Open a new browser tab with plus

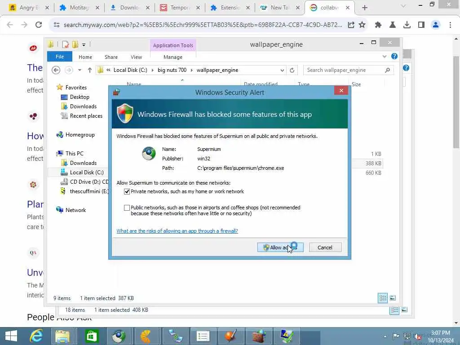pyautogui.click(x=365, y=8)
